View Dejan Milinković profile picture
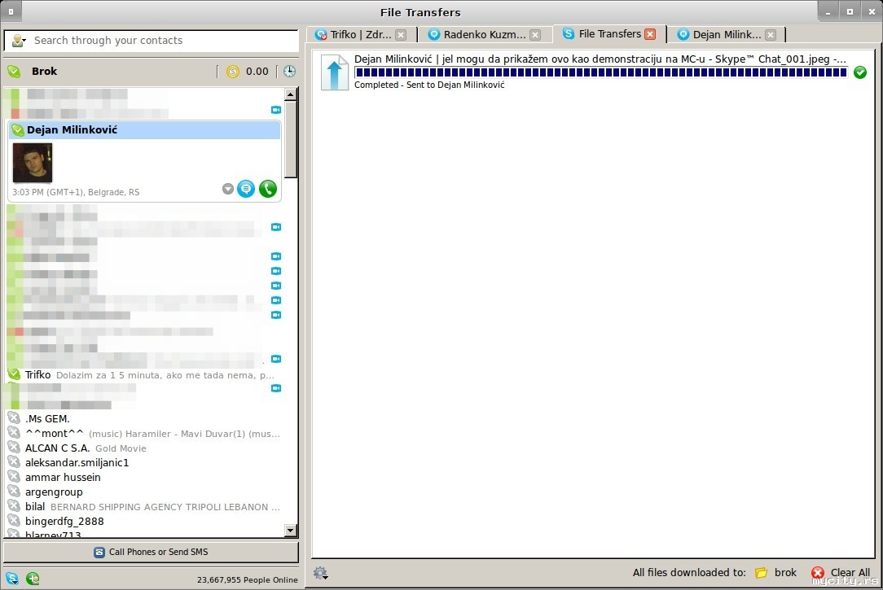Viewport: 883px width, 590px height. [32, 163]
